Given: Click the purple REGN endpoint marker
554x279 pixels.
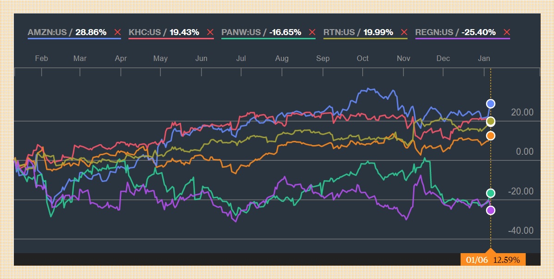Looking at the screenshot, I should point(491,210).
